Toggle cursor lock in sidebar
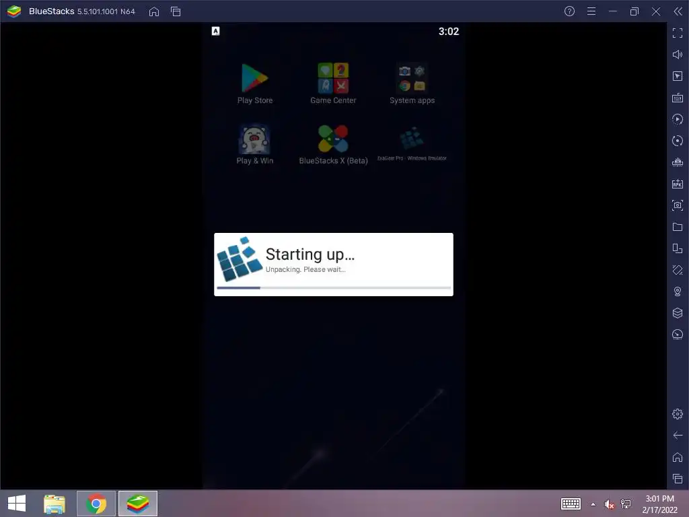 (x=678, y=76)
